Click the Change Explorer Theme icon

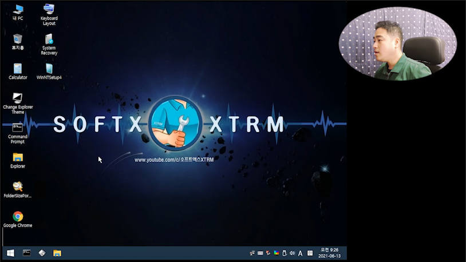18,104
